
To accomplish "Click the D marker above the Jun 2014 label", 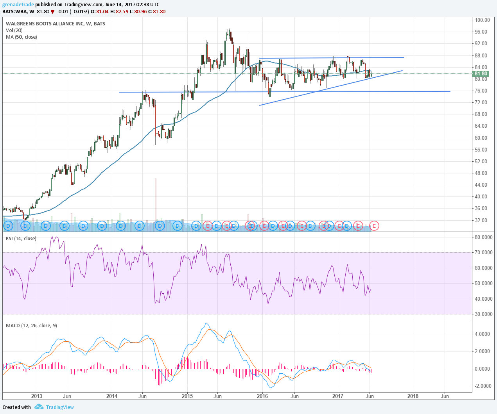I will tap(139, 226).
